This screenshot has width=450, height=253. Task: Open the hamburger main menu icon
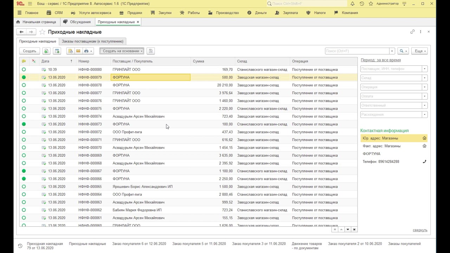pos(30,4)
